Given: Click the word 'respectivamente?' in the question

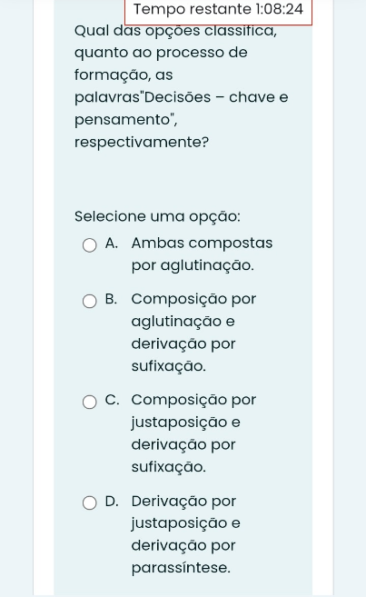Looking at the screenshot, I should point(142,143).
